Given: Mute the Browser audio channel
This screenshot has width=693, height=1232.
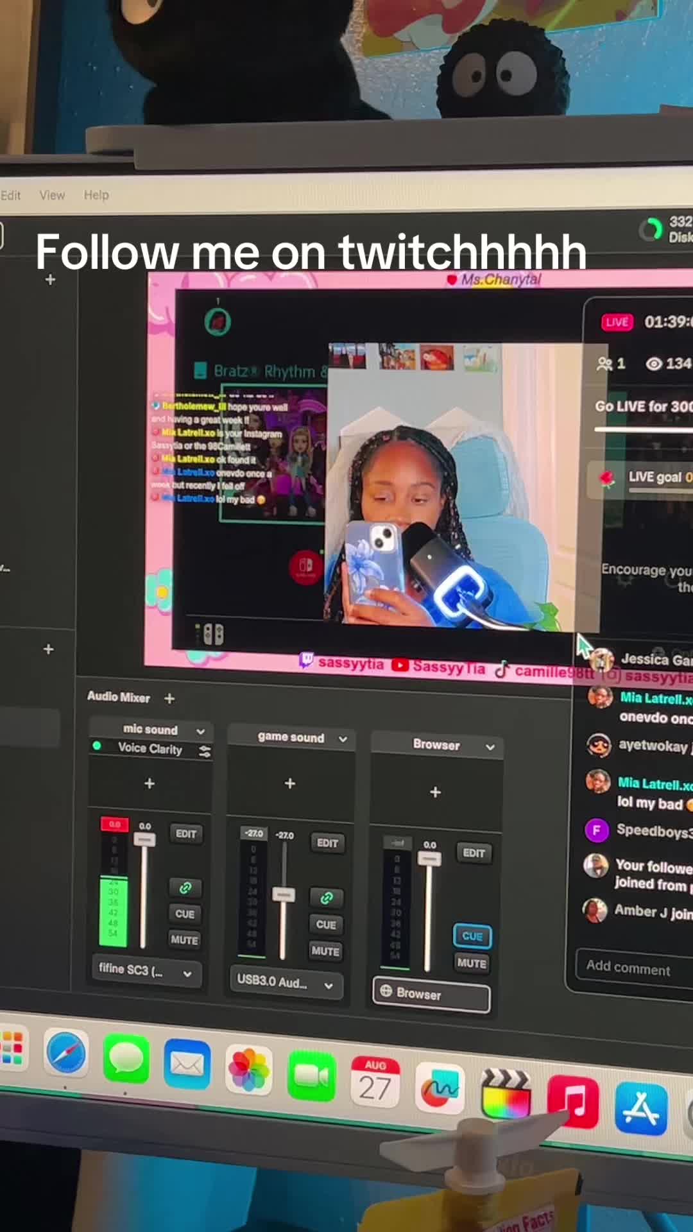Looking at the screenshot, I should [x=472, y=963].
